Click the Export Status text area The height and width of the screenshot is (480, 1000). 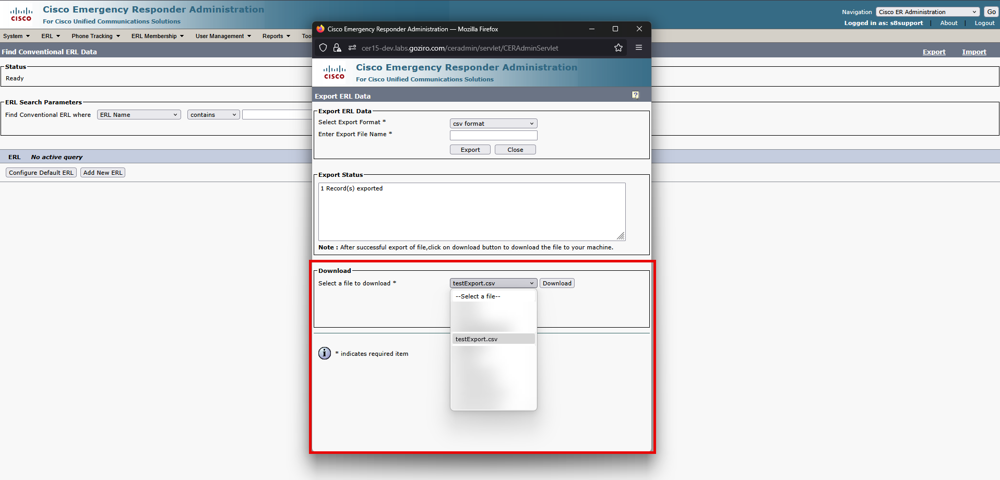(472, 211)
